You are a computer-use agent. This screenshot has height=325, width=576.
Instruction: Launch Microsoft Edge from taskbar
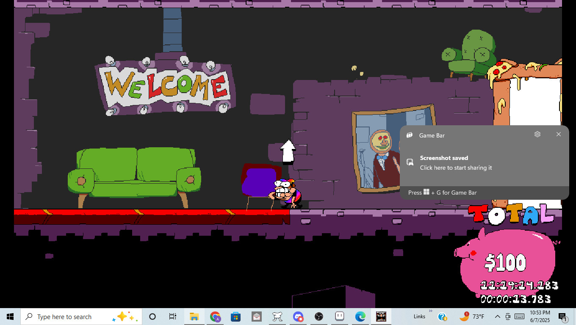(x=360, y=317)
